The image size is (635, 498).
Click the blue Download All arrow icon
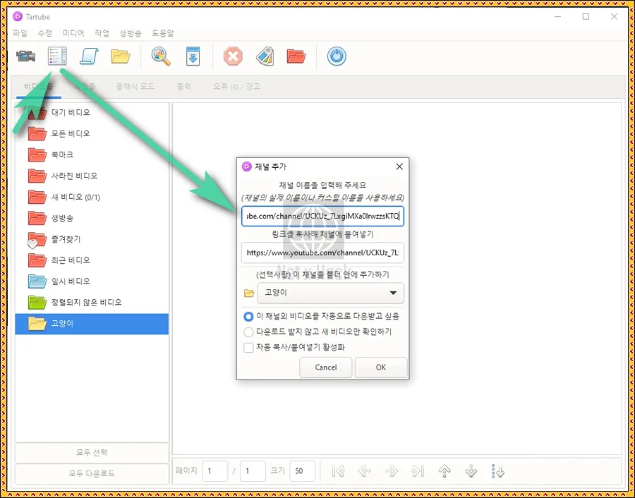[193, 56]
